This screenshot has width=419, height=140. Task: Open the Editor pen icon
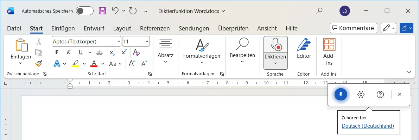304,45
